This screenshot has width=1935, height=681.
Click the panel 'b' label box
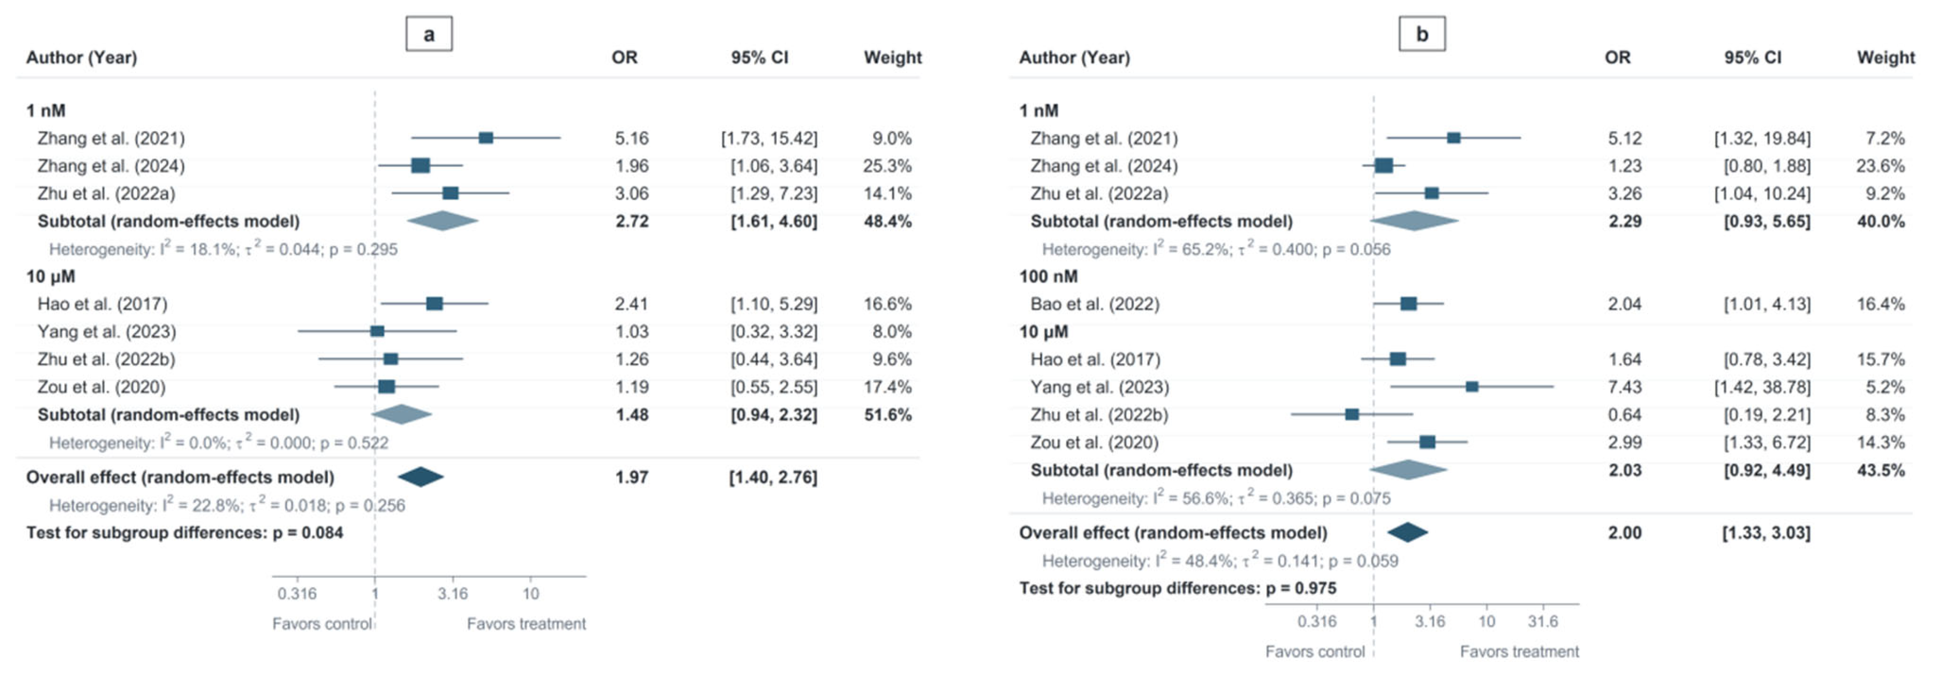tap(1421, 34)
